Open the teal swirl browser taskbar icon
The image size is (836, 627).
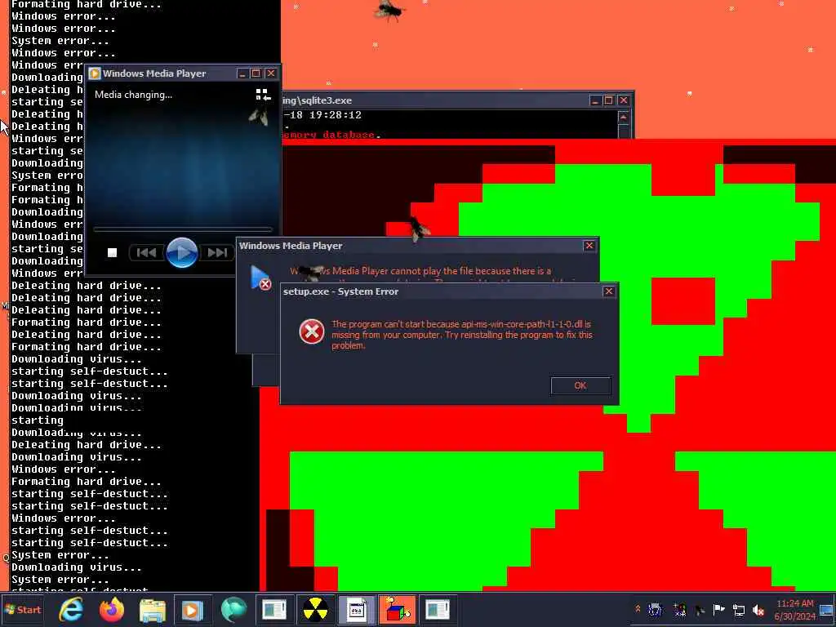click(233, 611)
